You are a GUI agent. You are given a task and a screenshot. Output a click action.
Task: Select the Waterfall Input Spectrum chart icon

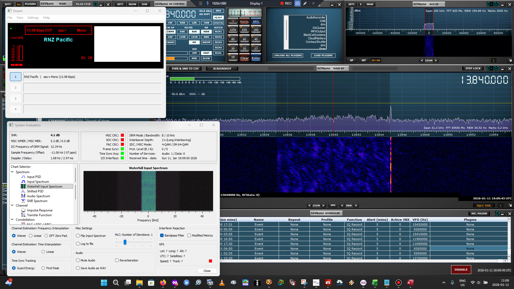pos(23,186)
